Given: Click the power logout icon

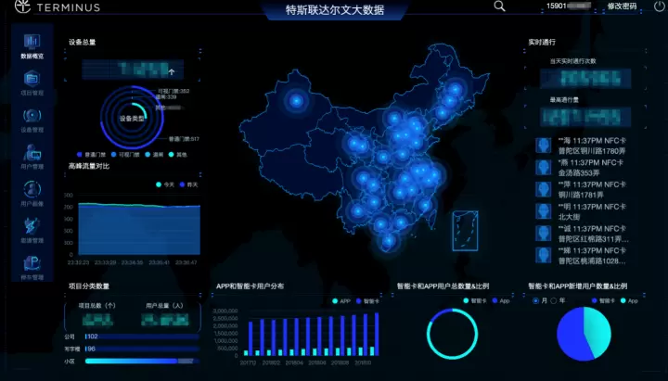Looking at the screenshot, I should tap(659, 6).
